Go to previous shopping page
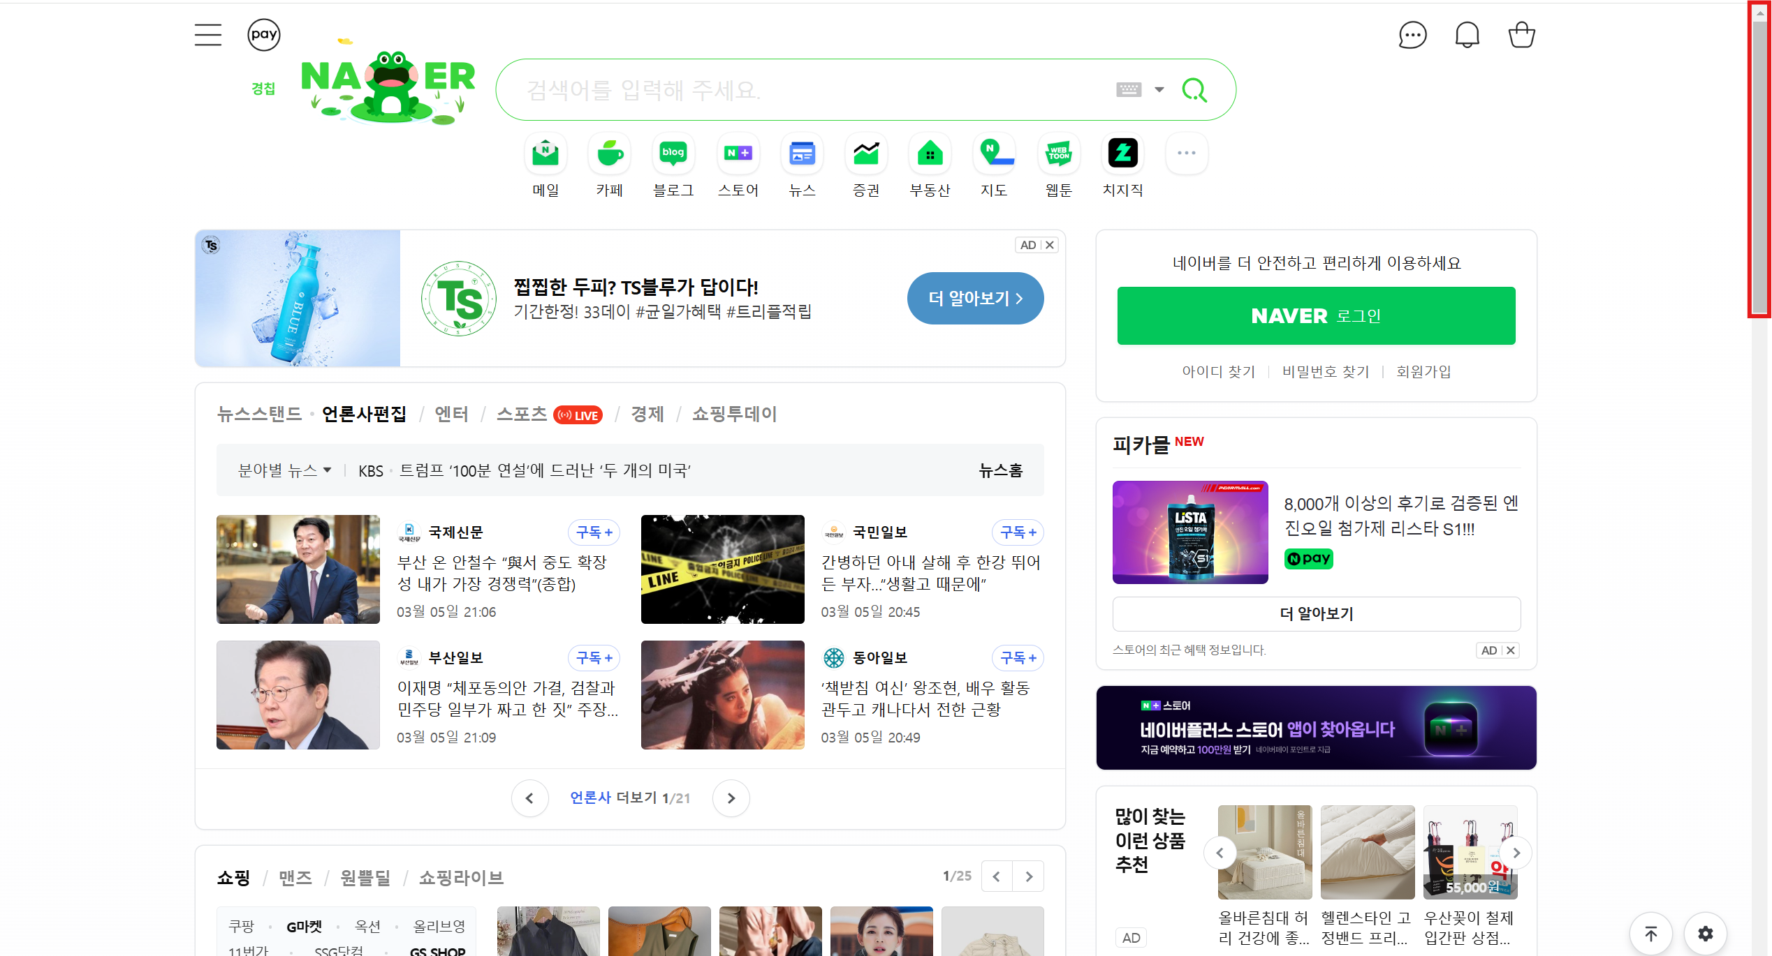Screen dimensions: 1772x956 tap(997, 876)
